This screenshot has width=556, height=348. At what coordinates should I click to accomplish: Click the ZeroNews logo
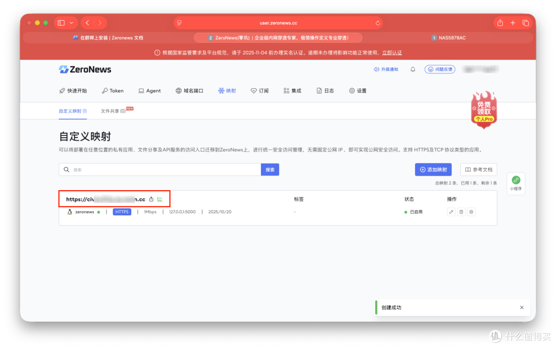tap(85, 69)
